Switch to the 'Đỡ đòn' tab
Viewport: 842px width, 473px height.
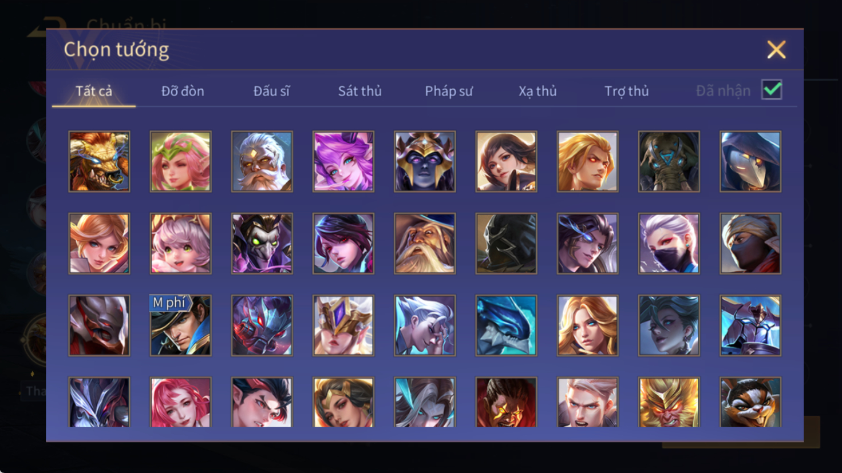click(x=183, y=91)
